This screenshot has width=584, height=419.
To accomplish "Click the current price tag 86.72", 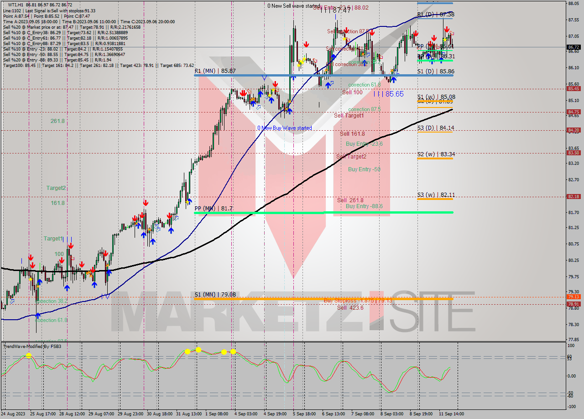I will [574, 47].
